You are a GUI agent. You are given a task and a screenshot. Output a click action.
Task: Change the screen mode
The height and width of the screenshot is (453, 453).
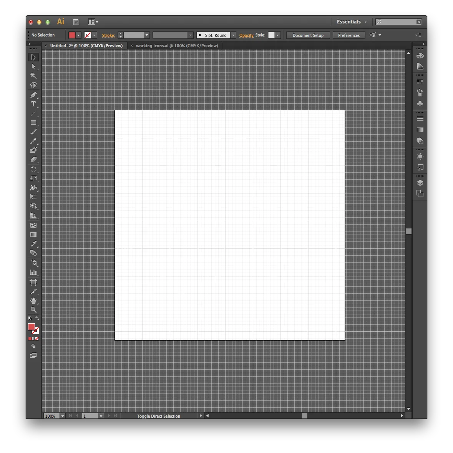33,355
